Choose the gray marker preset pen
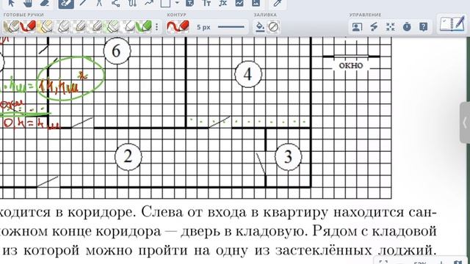This screenshot has height=264, width=470. [x=11, y=26]
